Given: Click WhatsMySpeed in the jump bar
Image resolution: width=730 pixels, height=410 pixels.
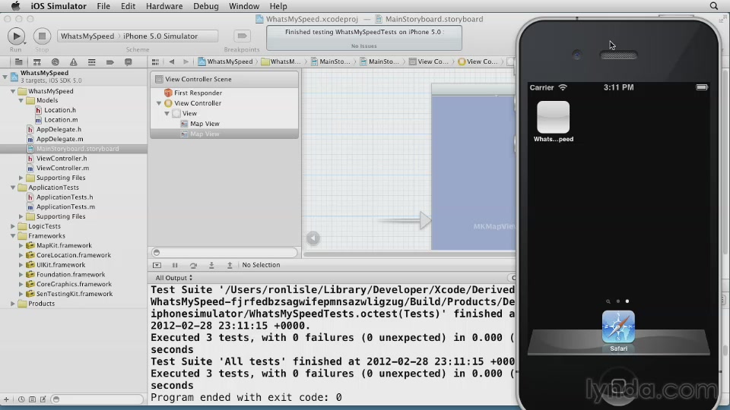Looking at the screenshot, I should [225, 61].
